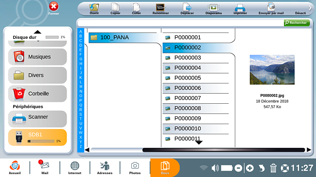The image size is (316, 177).
Task: Click the up arrow above Disque dur
Action: [x=37, y=32]
